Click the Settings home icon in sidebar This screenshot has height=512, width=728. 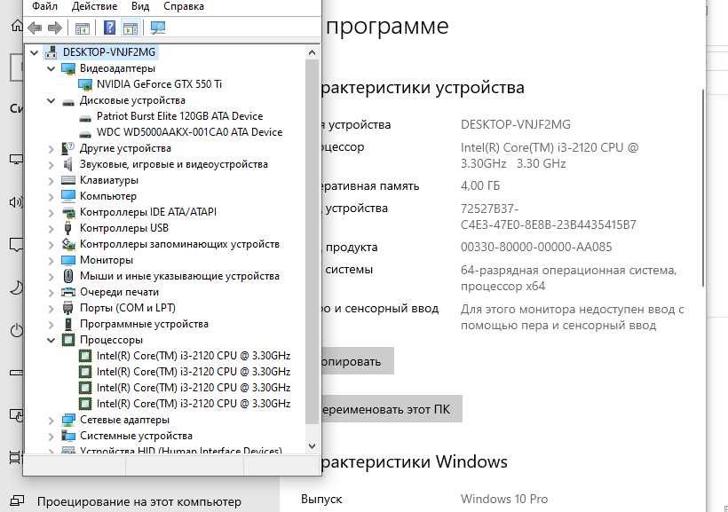click(17, 25)
